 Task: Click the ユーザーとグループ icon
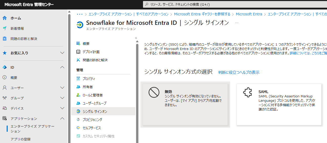click(78, 103)
